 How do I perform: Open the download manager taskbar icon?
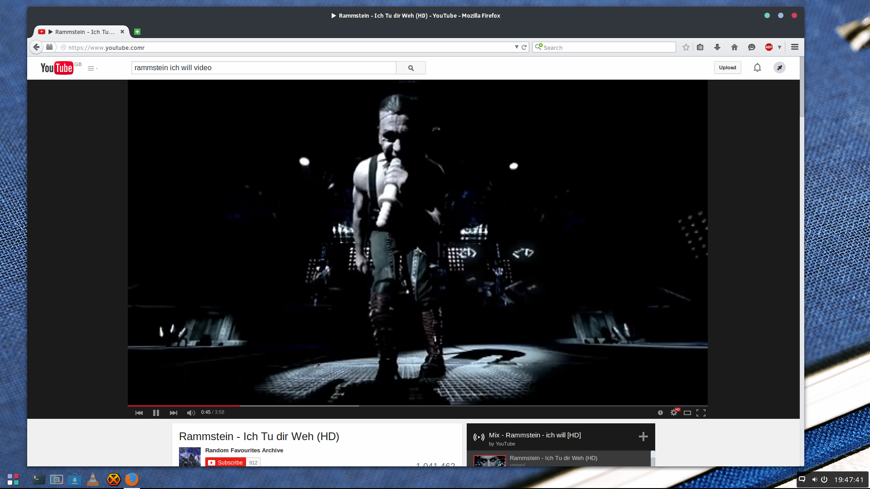point(75,479)
